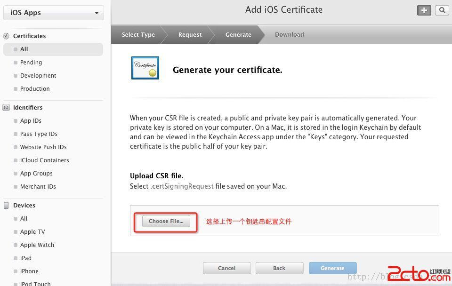The height and width of the screenshot is (286, 452).
Task: Click the Back button
Action: tap(279, 268)
